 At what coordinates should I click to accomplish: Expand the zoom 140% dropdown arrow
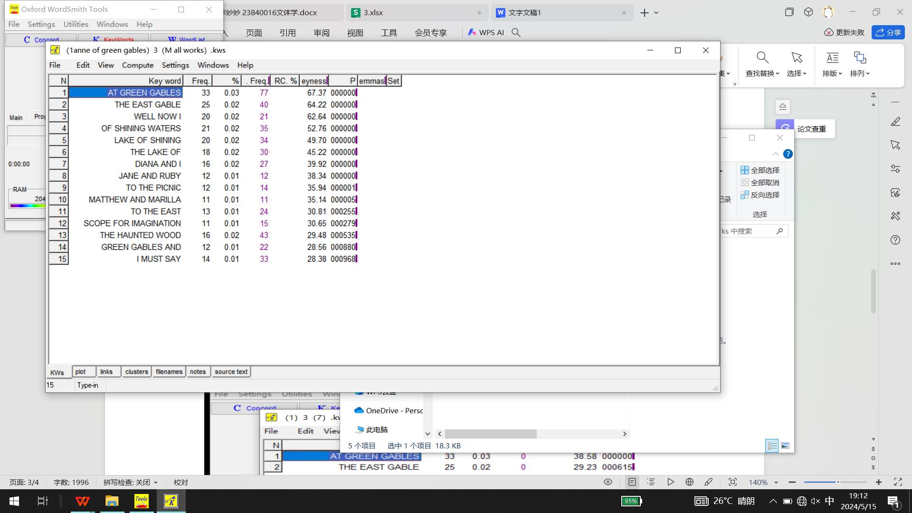776,482
